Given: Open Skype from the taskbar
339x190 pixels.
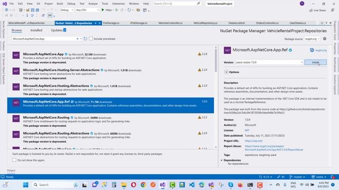Looking at the screenshot, I should [x=231, y=185].
